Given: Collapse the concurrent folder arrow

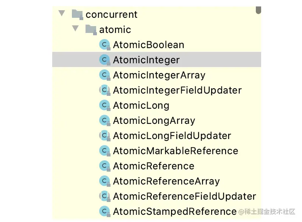Looking at the screenshot, I should pyautogui.click(x=62, y=13).
